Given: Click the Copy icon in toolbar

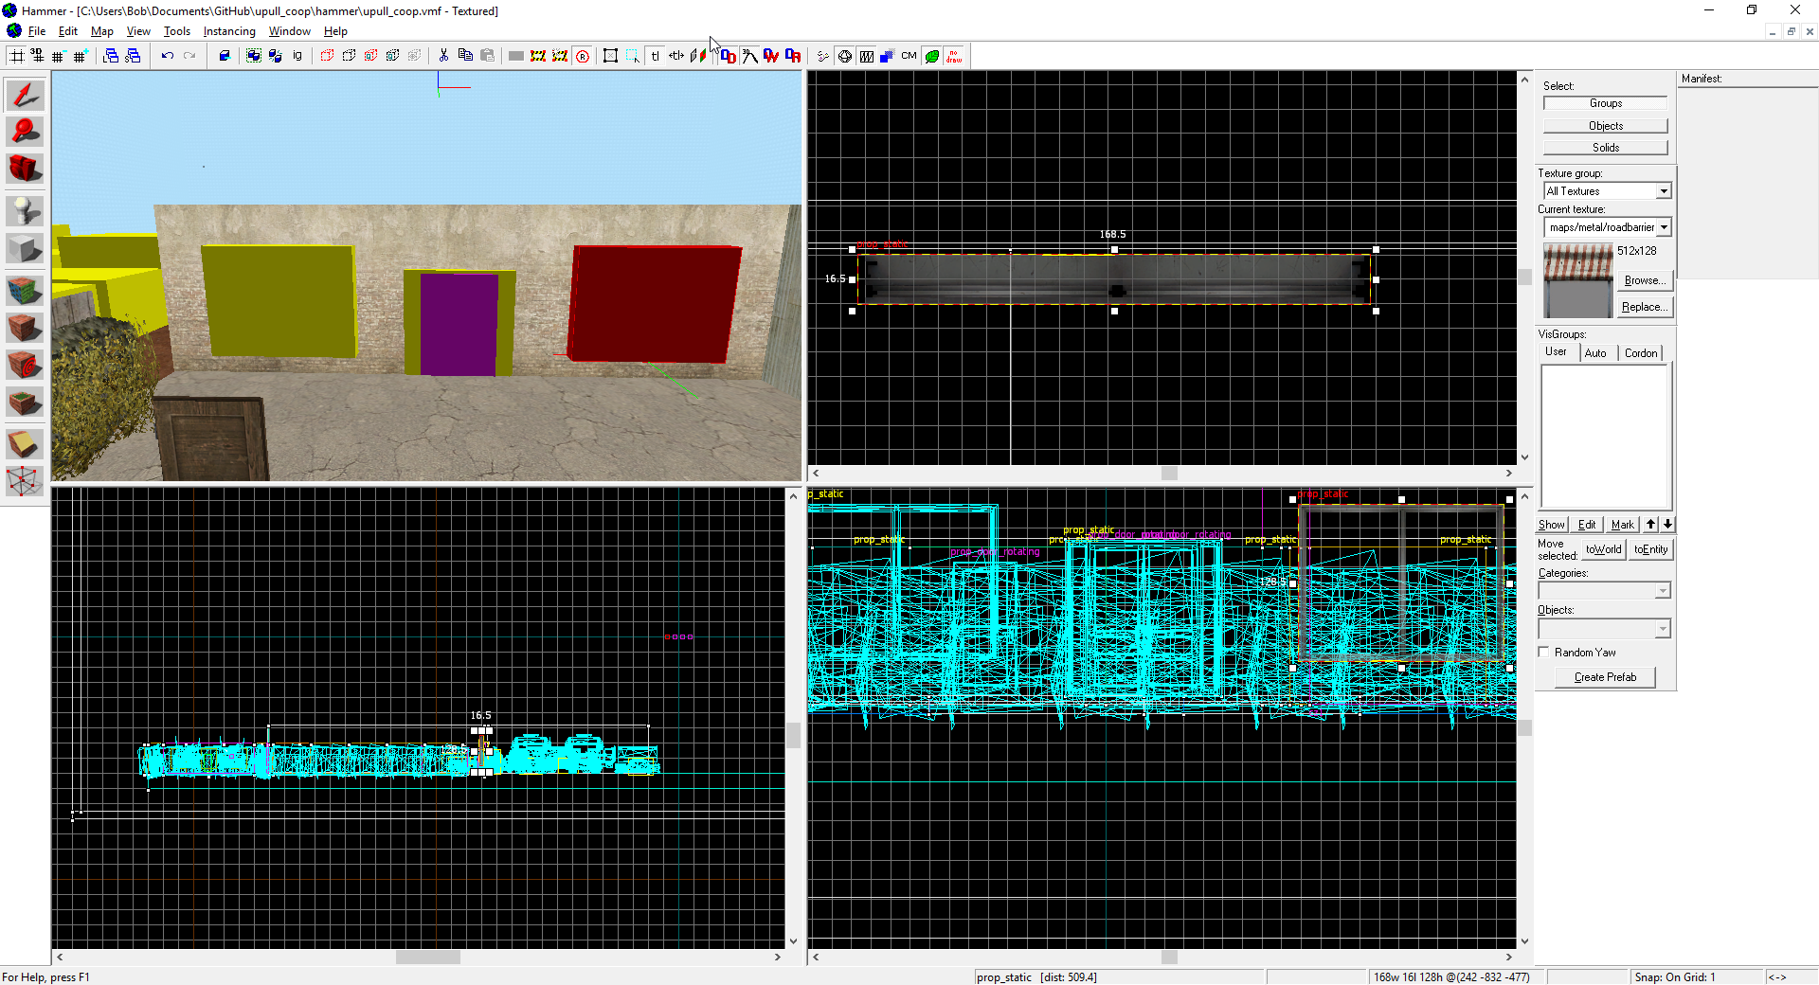Looking at the screenshot, I should [465, 56].
